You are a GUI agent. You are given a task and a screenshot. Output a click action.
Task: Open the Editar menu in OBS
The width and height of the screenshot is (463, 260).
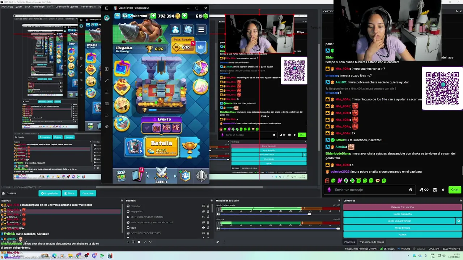coord(18,6)
